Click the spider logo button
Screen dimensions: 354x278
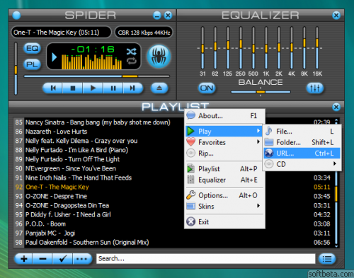click(159, 57)
